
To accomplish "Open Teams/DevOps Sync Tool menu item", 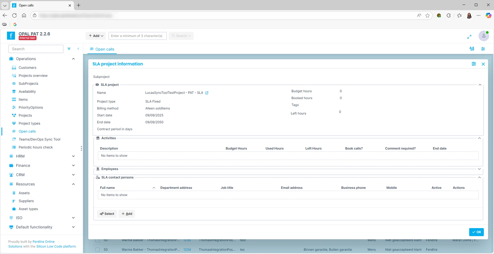I will pyautogui.click(x=39, y=139).
